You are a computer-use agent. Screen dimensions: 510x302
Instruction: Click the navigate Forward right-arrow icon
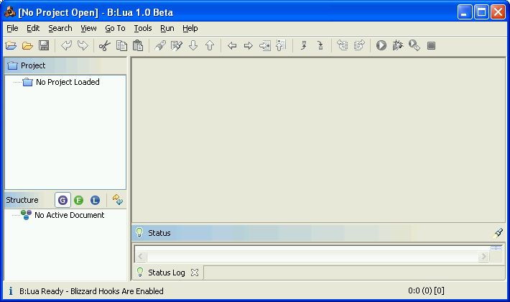click(248, 45)
